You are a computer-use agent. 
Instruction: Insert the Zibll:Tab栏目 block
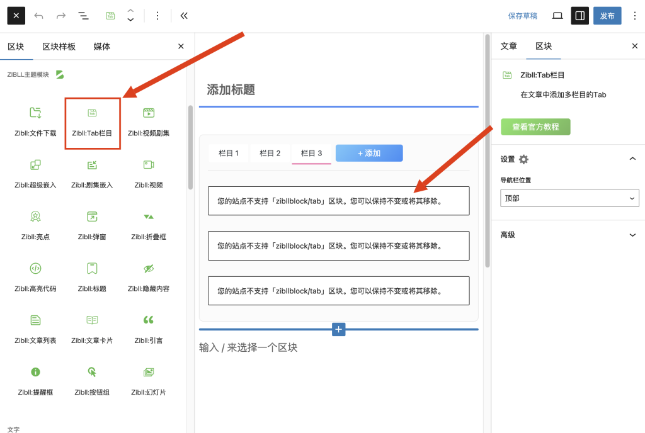pyautogui.click(x=92, y=123)
